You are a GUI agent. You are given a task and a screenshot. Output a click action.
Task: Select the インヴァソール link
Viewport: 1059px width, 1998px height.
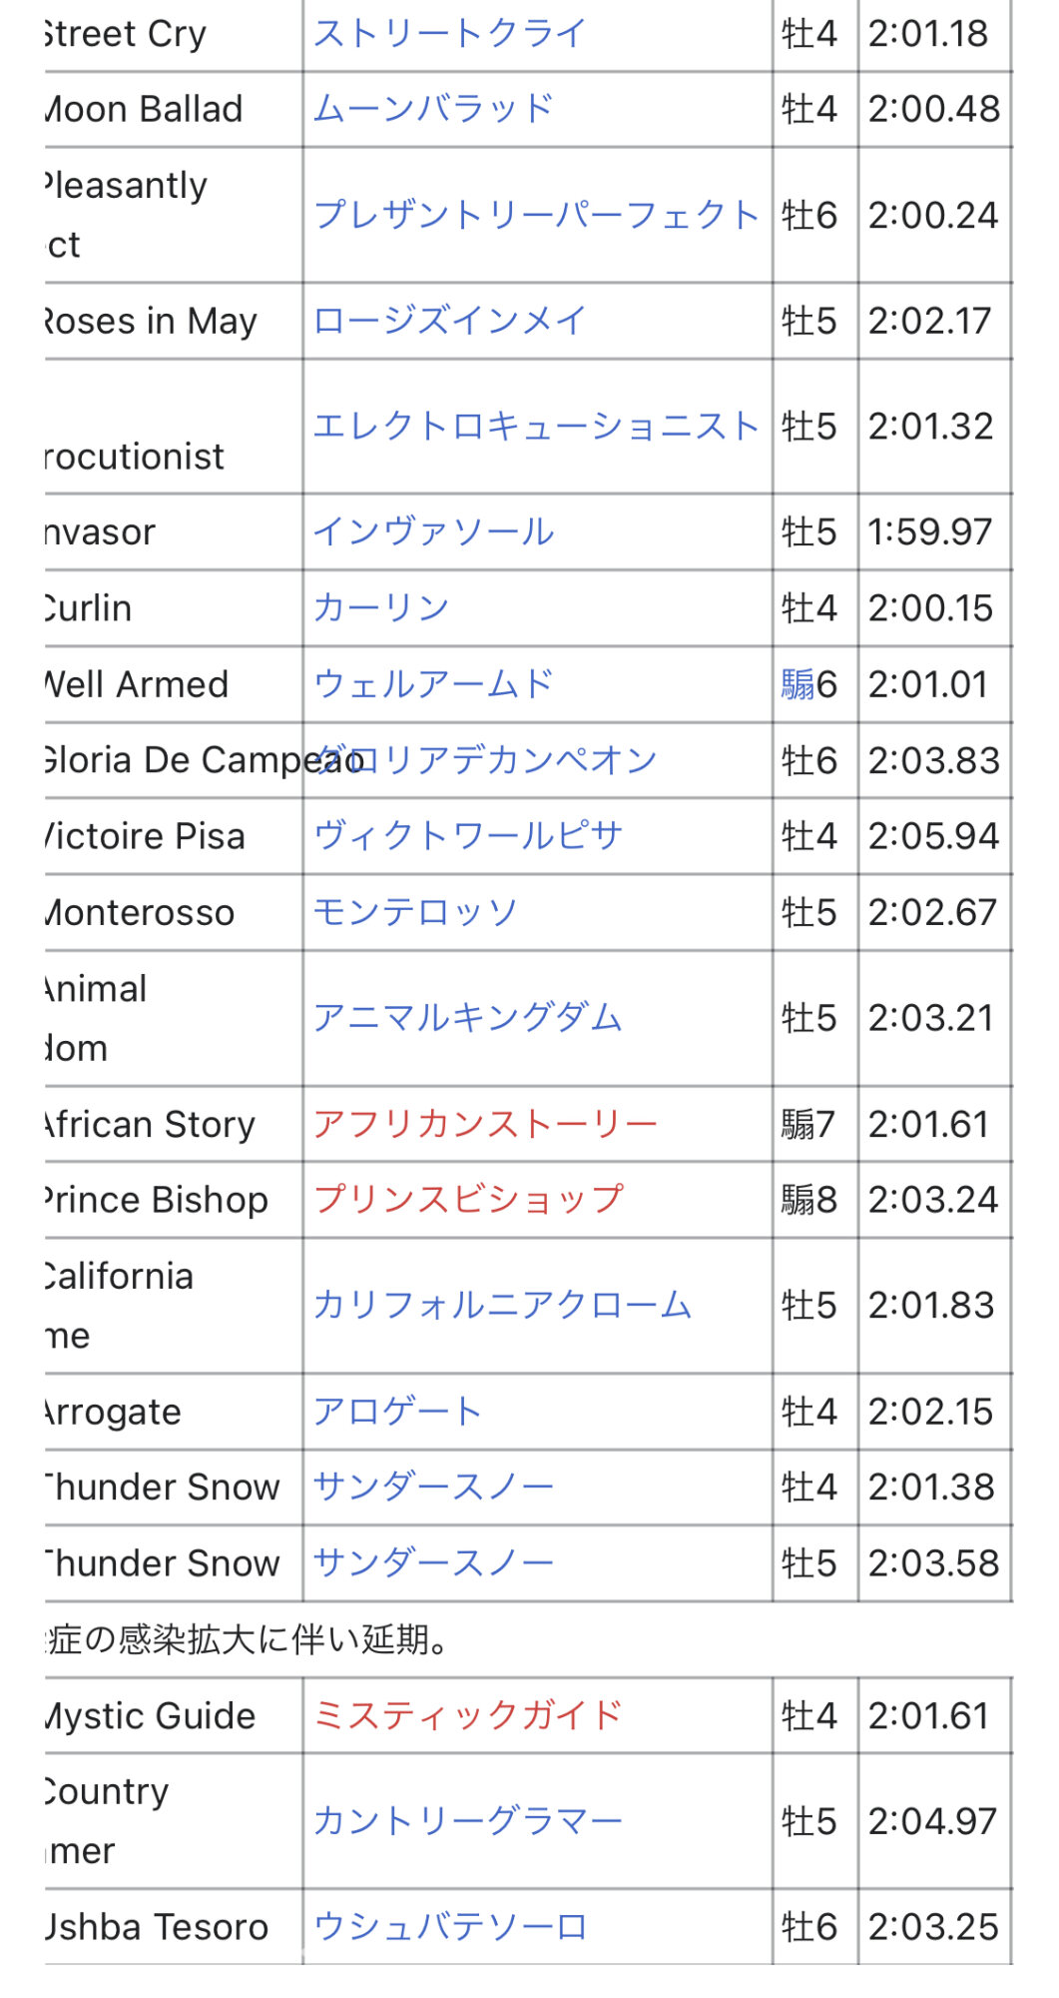click(x=433, y=532)
